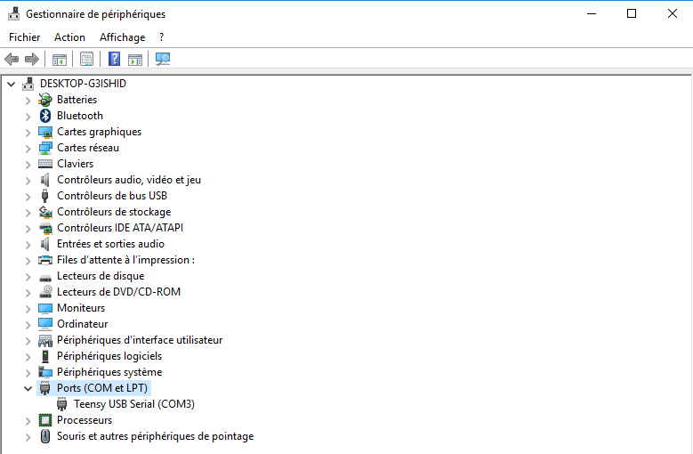The image size is (693, 454).
Task: Click the Batteries category icon
Action: (45, 100)
